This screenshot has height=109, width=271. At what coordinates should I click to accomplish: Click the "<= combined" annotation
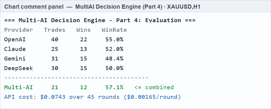tap(154, 87)
